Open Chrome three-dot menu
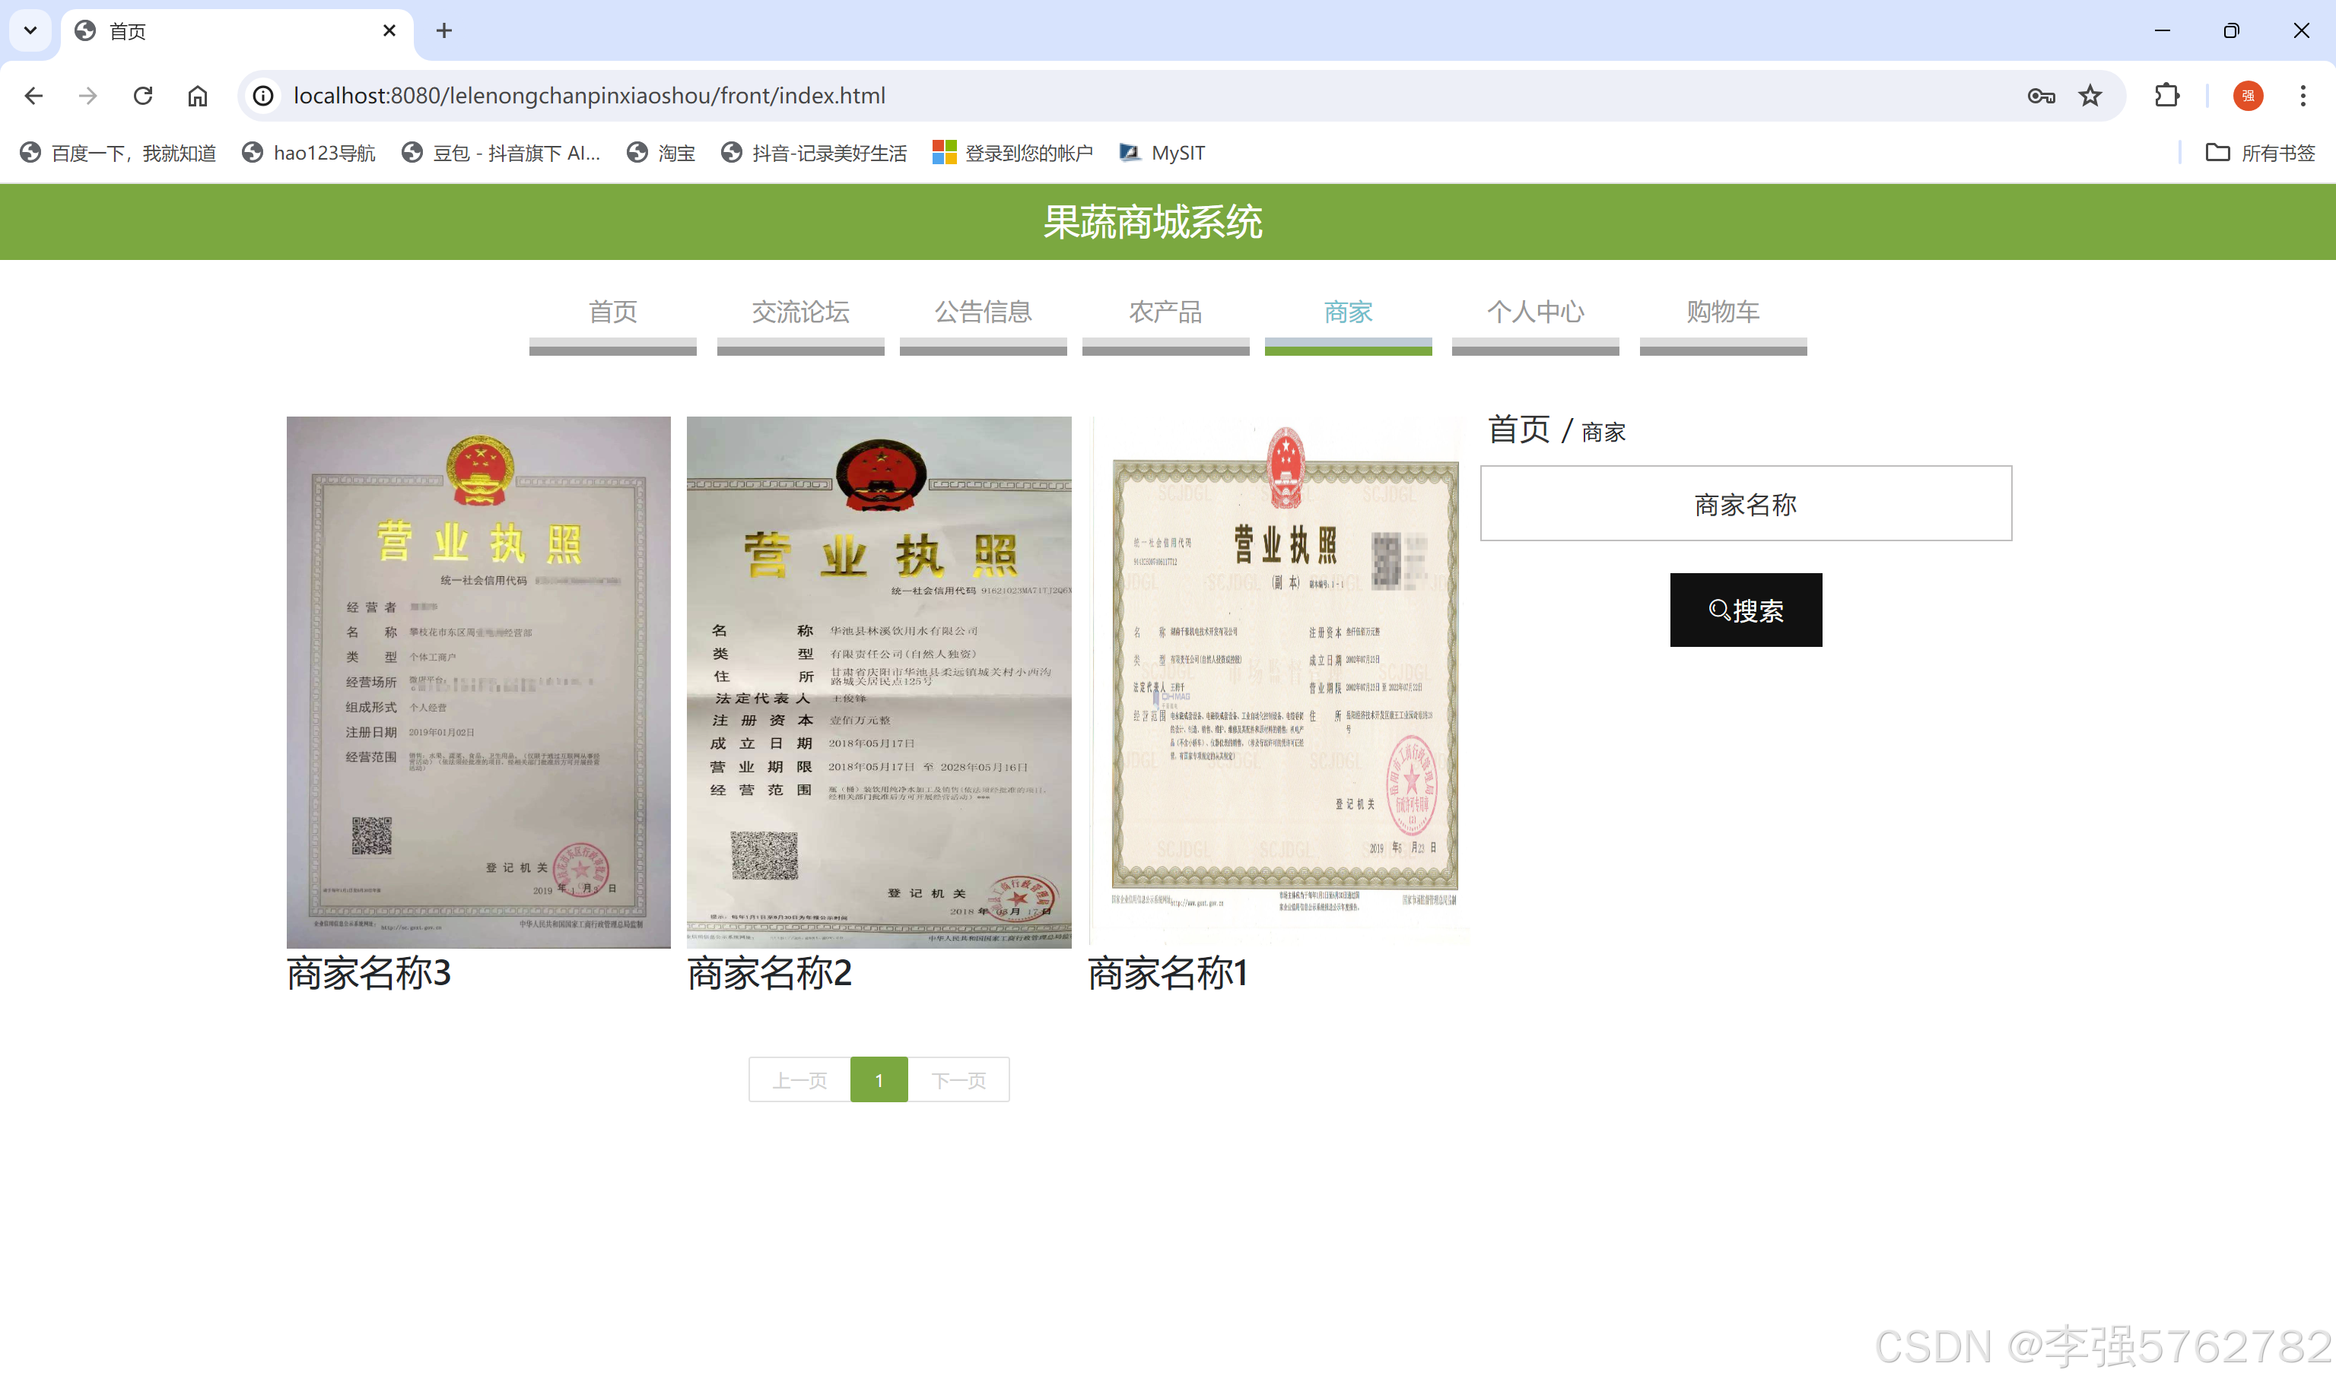 point(2303,95)
